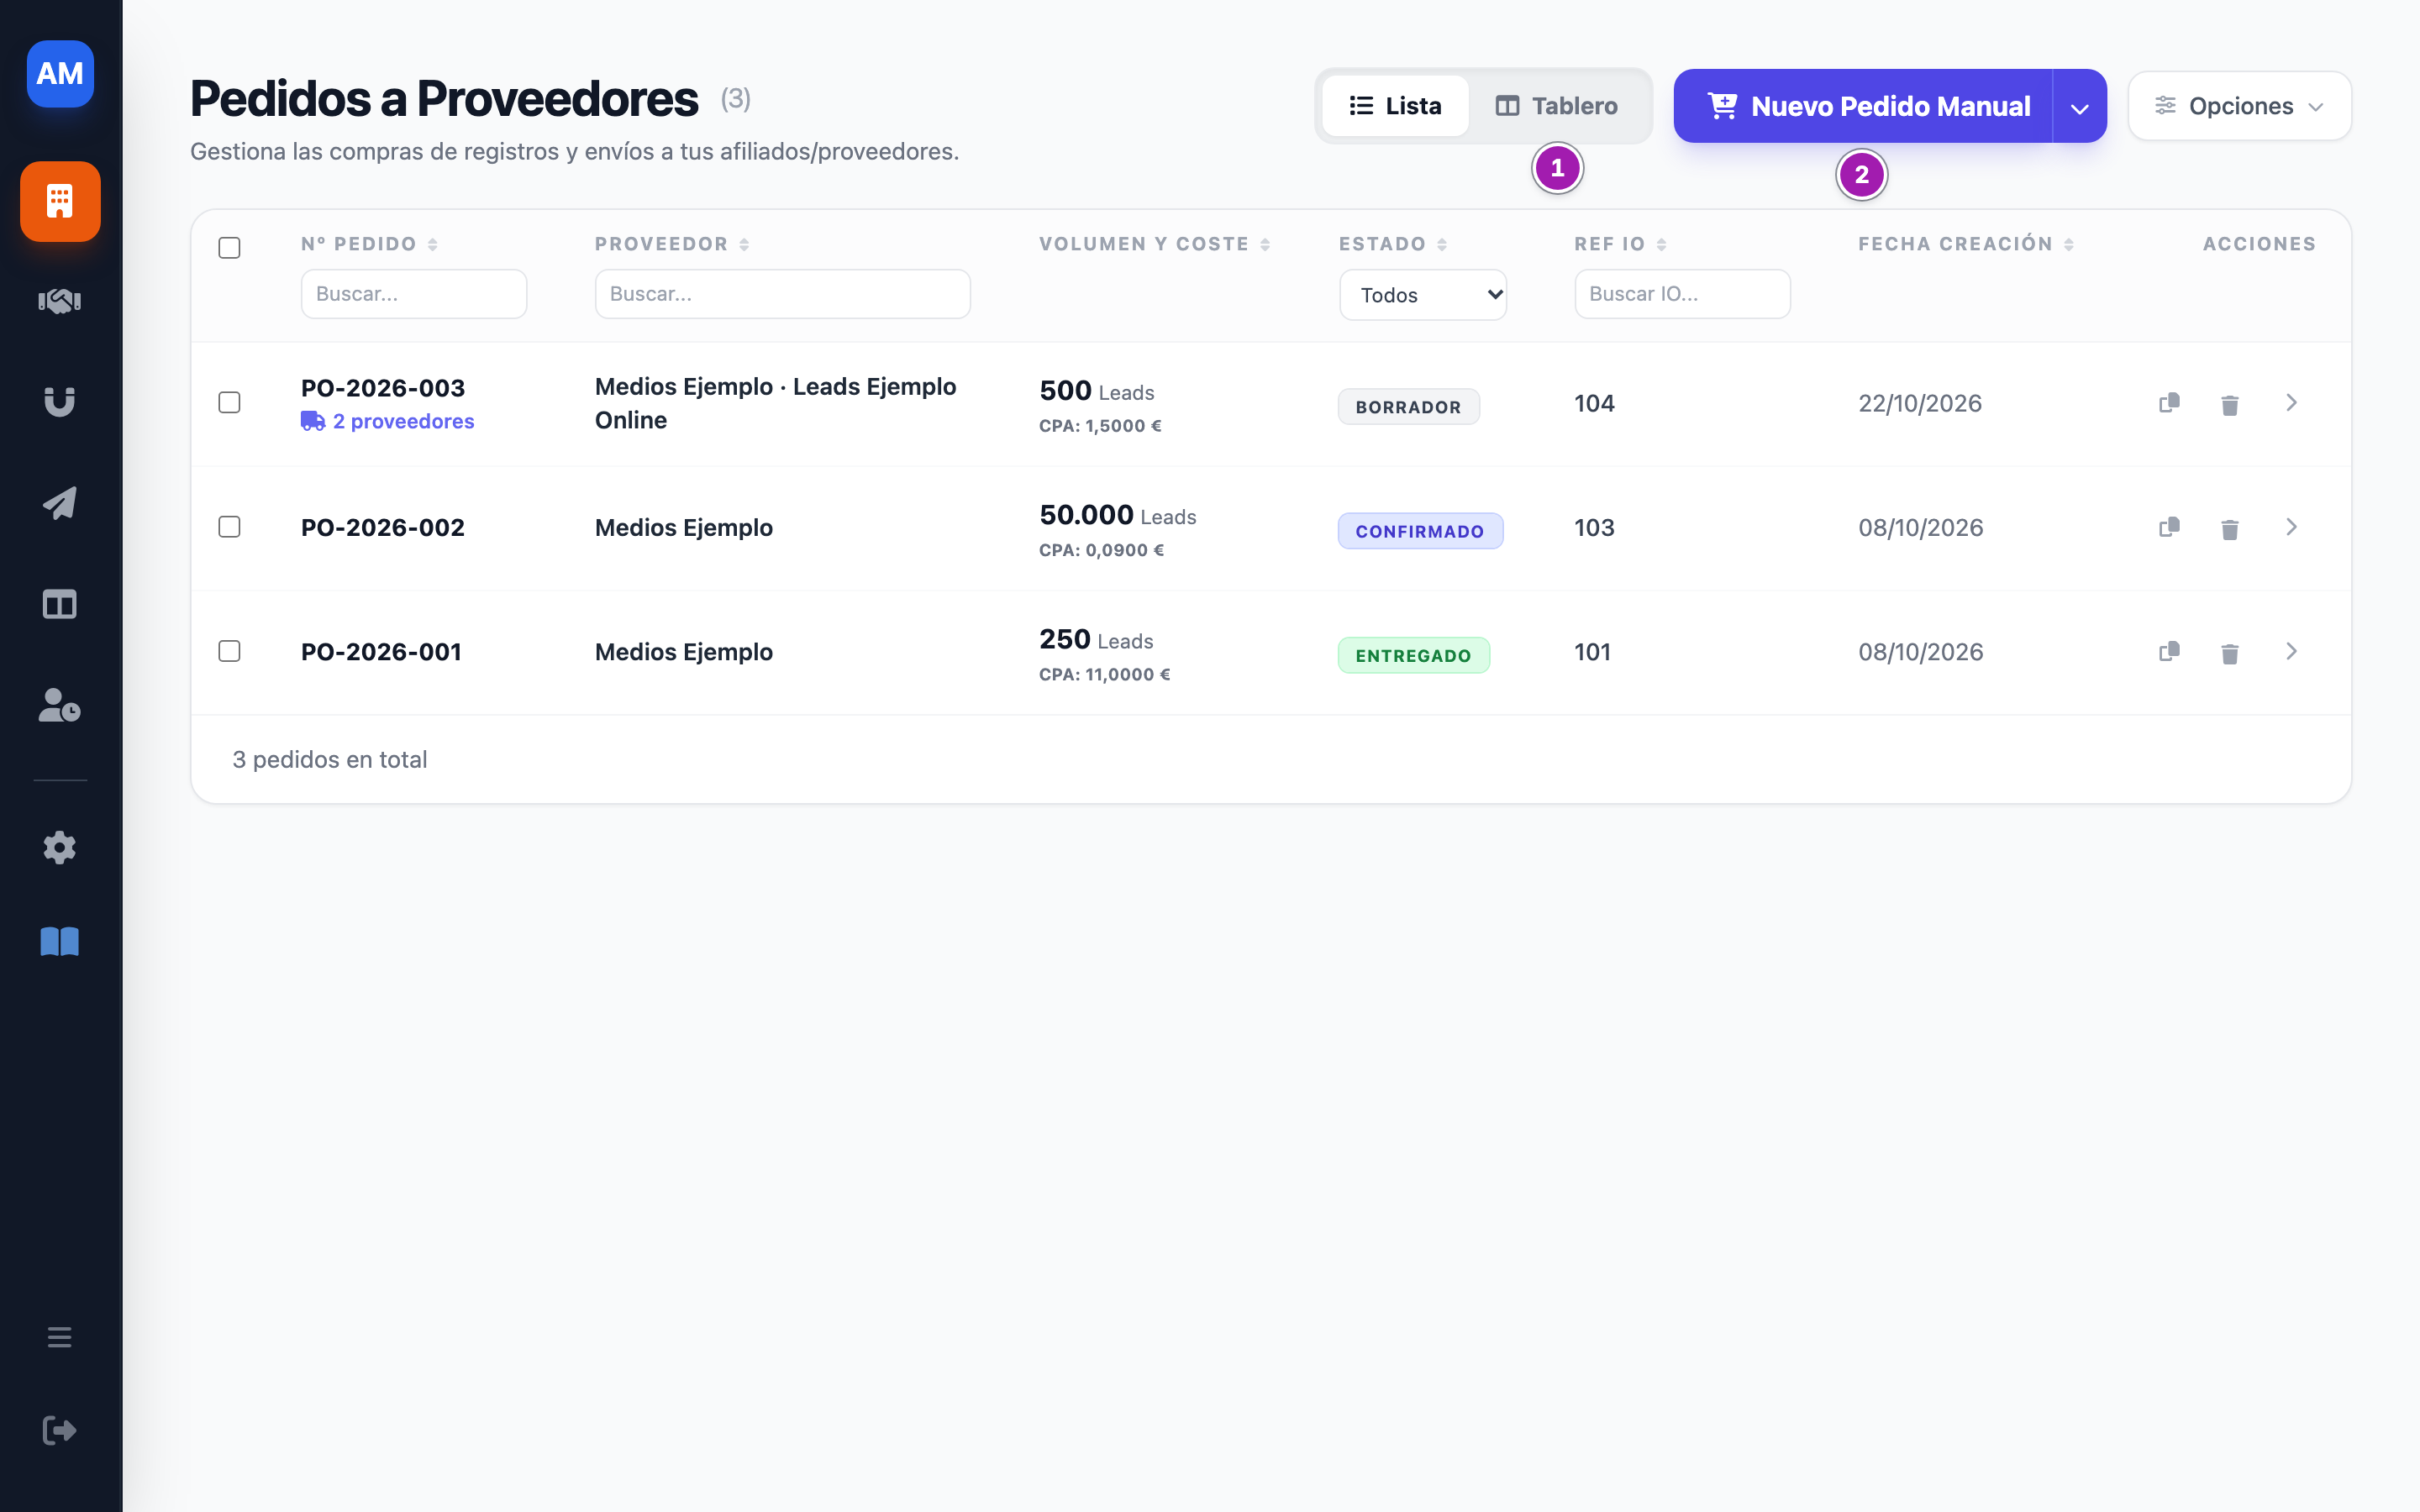Check the PO-2026-003 row checkbox
Image resolution: width=2420 pixels, height=1512 pixels.
229,402
